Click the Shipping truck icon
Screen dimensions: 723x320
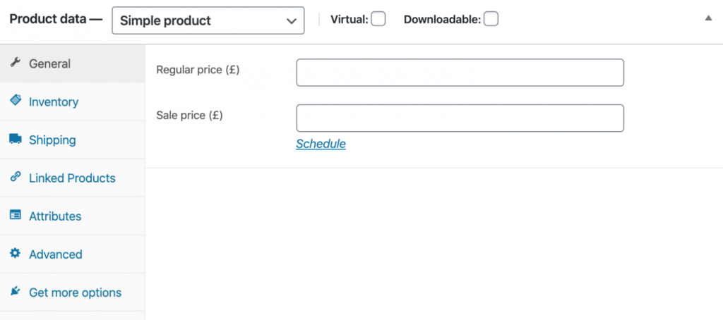(16, 139)
